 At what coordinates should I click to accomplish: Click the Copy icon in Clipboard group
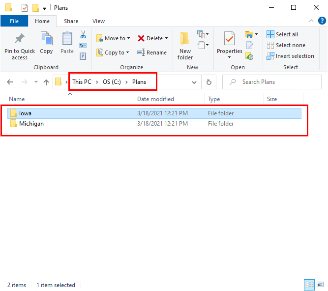coord(46,39)
